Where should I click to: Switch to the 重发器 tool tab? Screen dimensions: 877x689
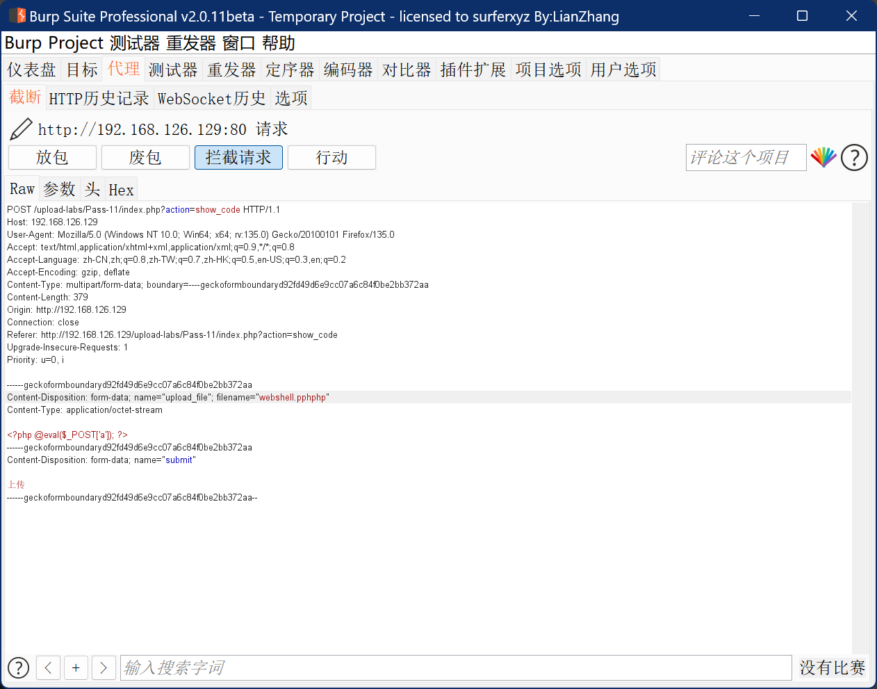click(231, 70)
